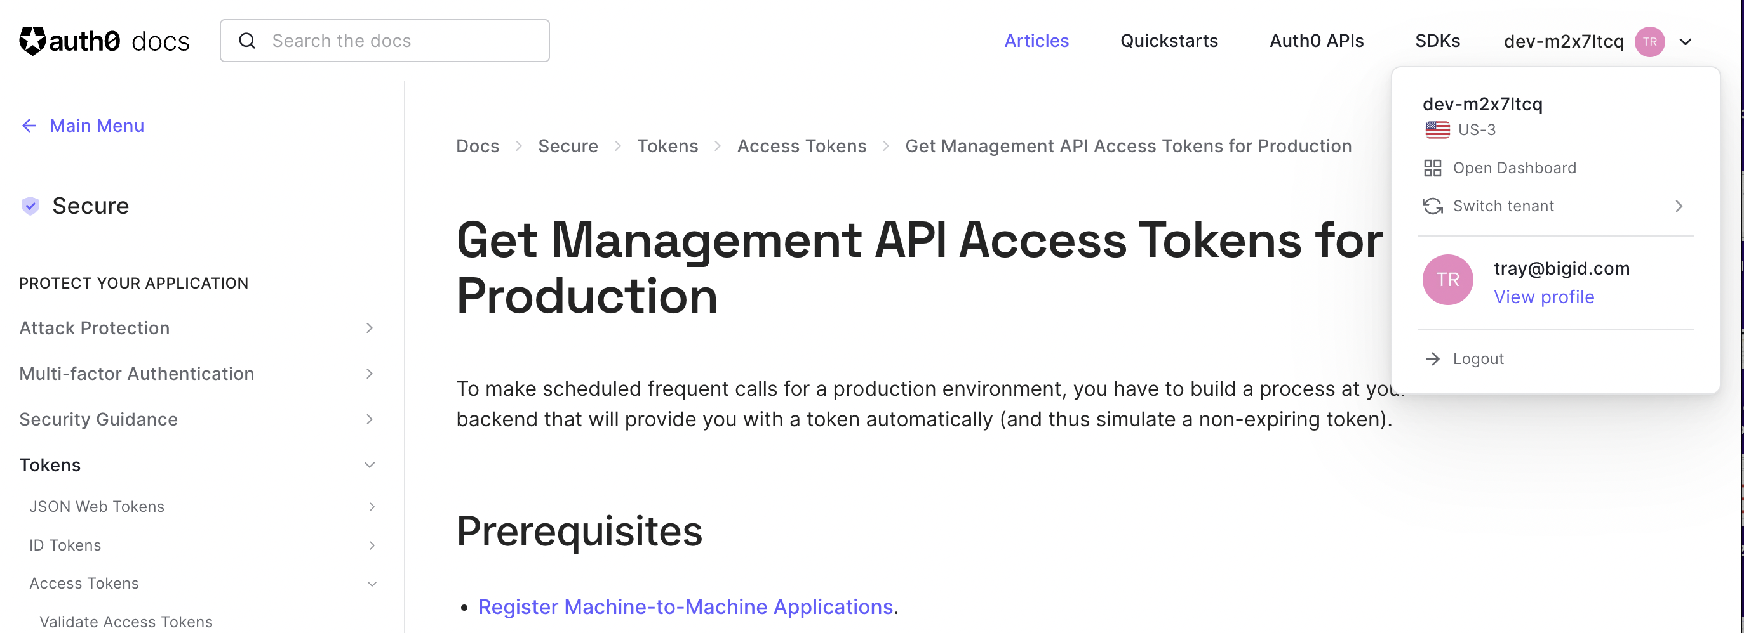Screen dimensions: 1744x633
Task: Expand the Attack Protection section
Action: (x=369, y=328)
